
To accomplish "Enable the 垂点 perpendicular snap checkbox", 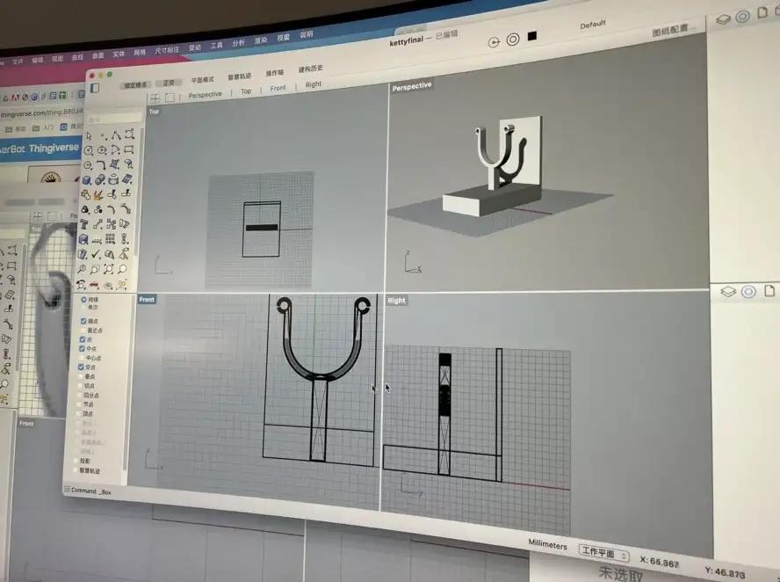I will [x=80, y=376].
